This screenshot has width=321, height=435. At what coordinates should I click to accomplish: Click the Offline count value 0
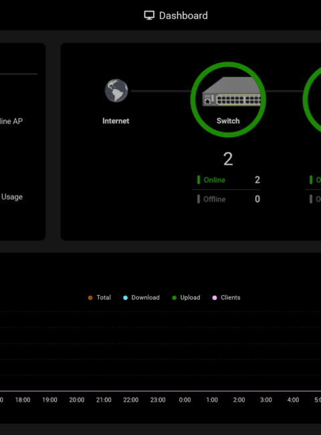tap(257, 199)
